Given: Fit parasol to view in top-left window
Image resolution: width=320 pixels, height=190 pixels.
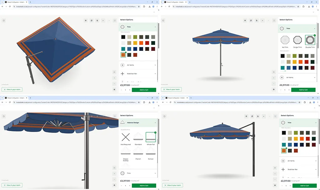Looking at the screenshot, I should (114, 72).
